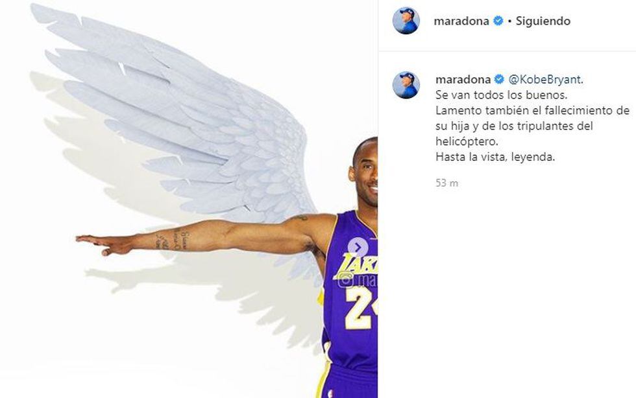Open the @KobeBryant mention link
The width and height of the screenshot is (636, 398).
pyautogui.click(x=545, y=80)
